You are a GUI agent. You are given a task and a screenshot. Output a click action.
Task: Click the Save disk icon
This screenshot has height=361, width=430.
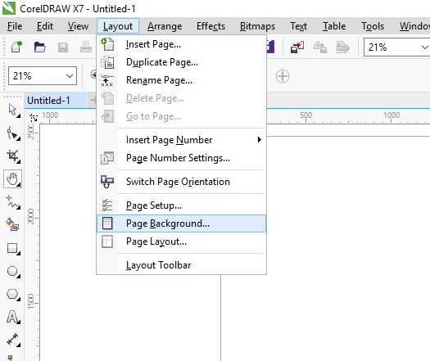point(63,47)
